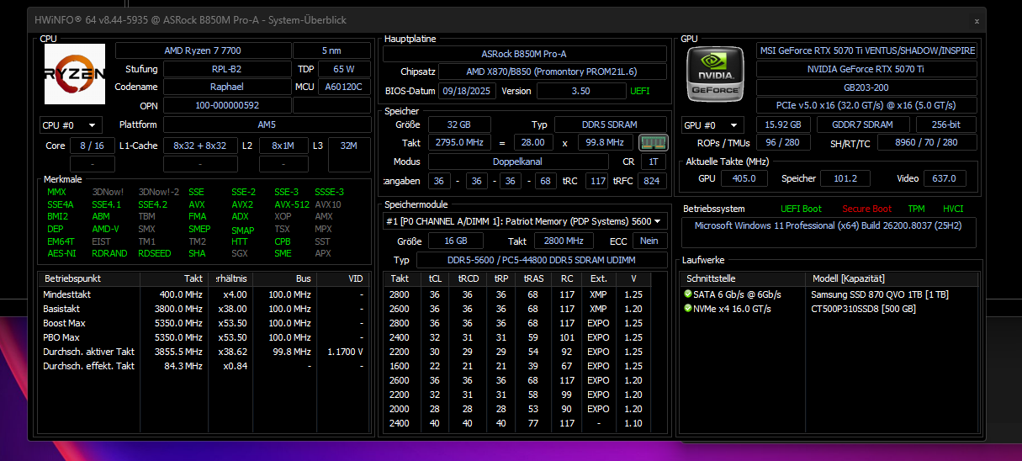Image resolution: width=1022 pixels, height=461 pixels.
Task: Click the 8 / 16 core count field
Action: (x=93, y=146)
